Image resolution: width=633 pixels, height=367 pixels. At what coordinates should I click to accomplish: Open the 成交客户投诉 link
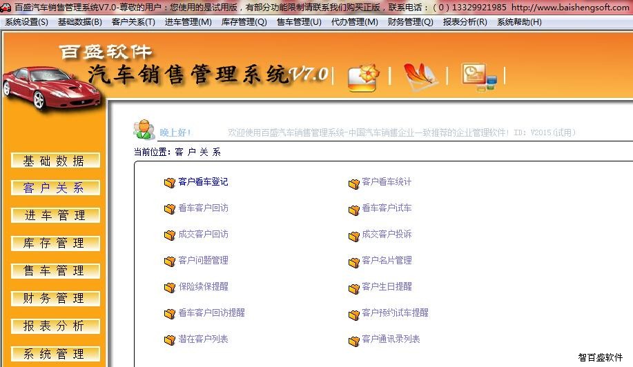click(387, 235)
